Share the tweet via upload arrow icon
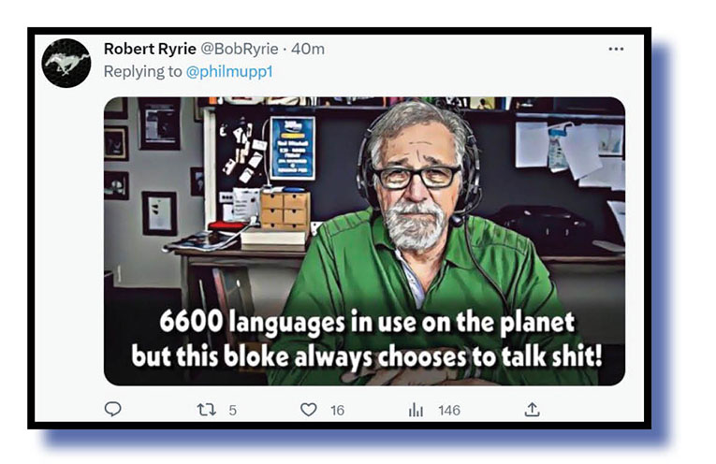This screenshot has height=464, width=716. (532, 409)
